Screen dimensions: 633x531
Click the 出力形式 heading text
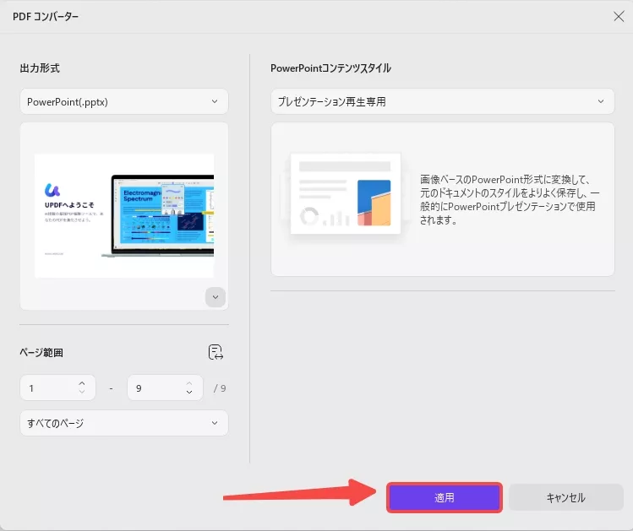pos(40,68)
